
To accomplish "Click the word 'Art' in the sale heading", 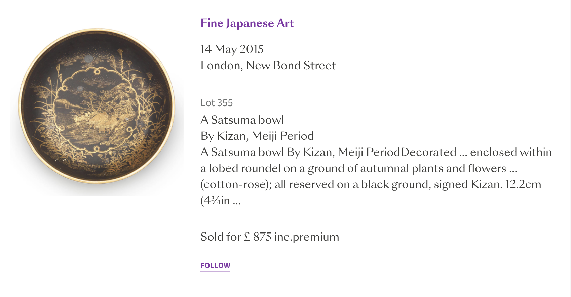I will pos(285,23).
